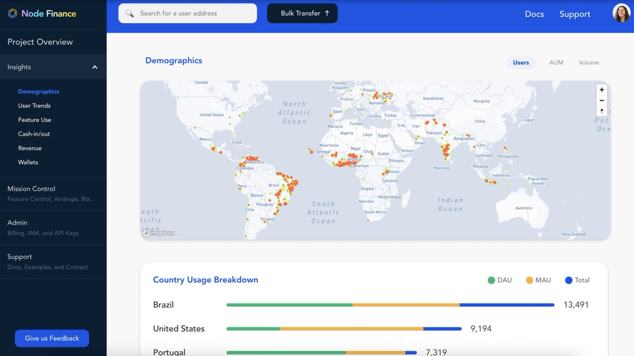634x356 pixels.
Task: Select Demographics in sidebar
Action: coord(39,91)
